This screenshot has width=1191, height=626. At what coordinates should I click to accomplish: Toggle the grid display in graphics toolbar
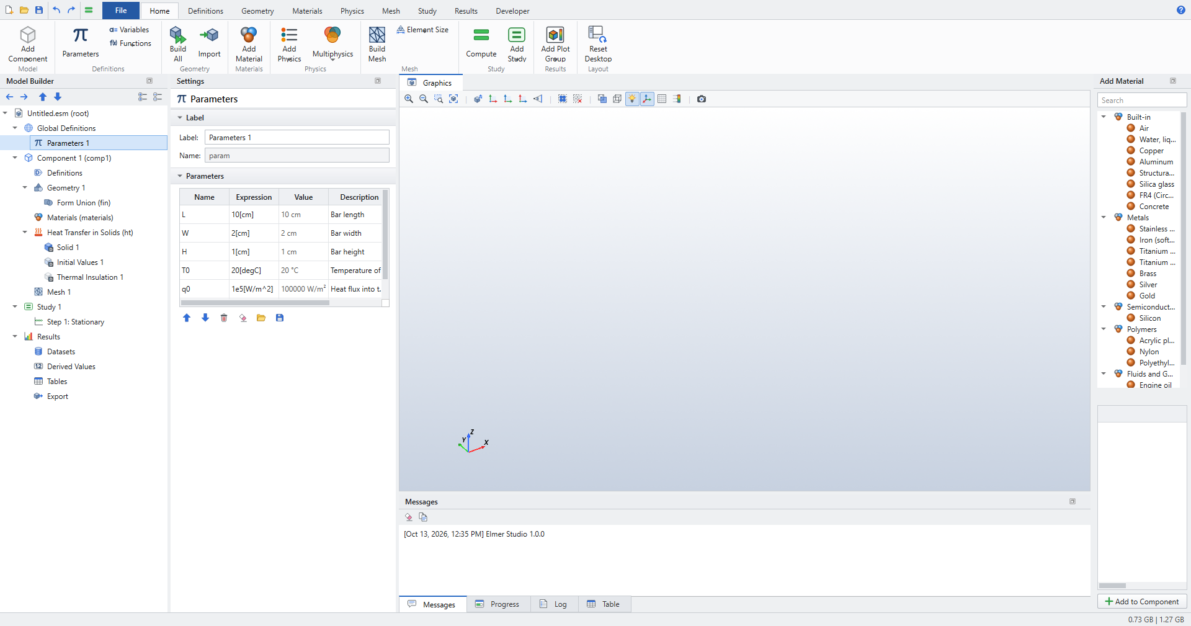coord(662,99)
